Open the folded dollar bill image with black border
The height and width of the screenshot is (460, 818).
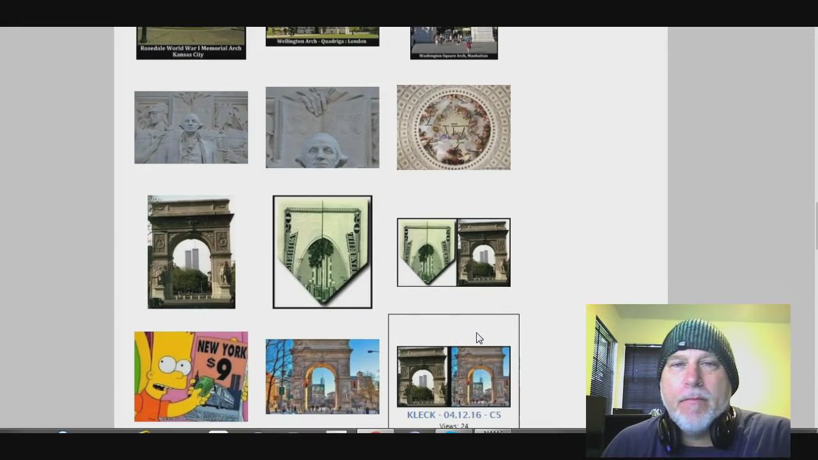click(322, 252)
